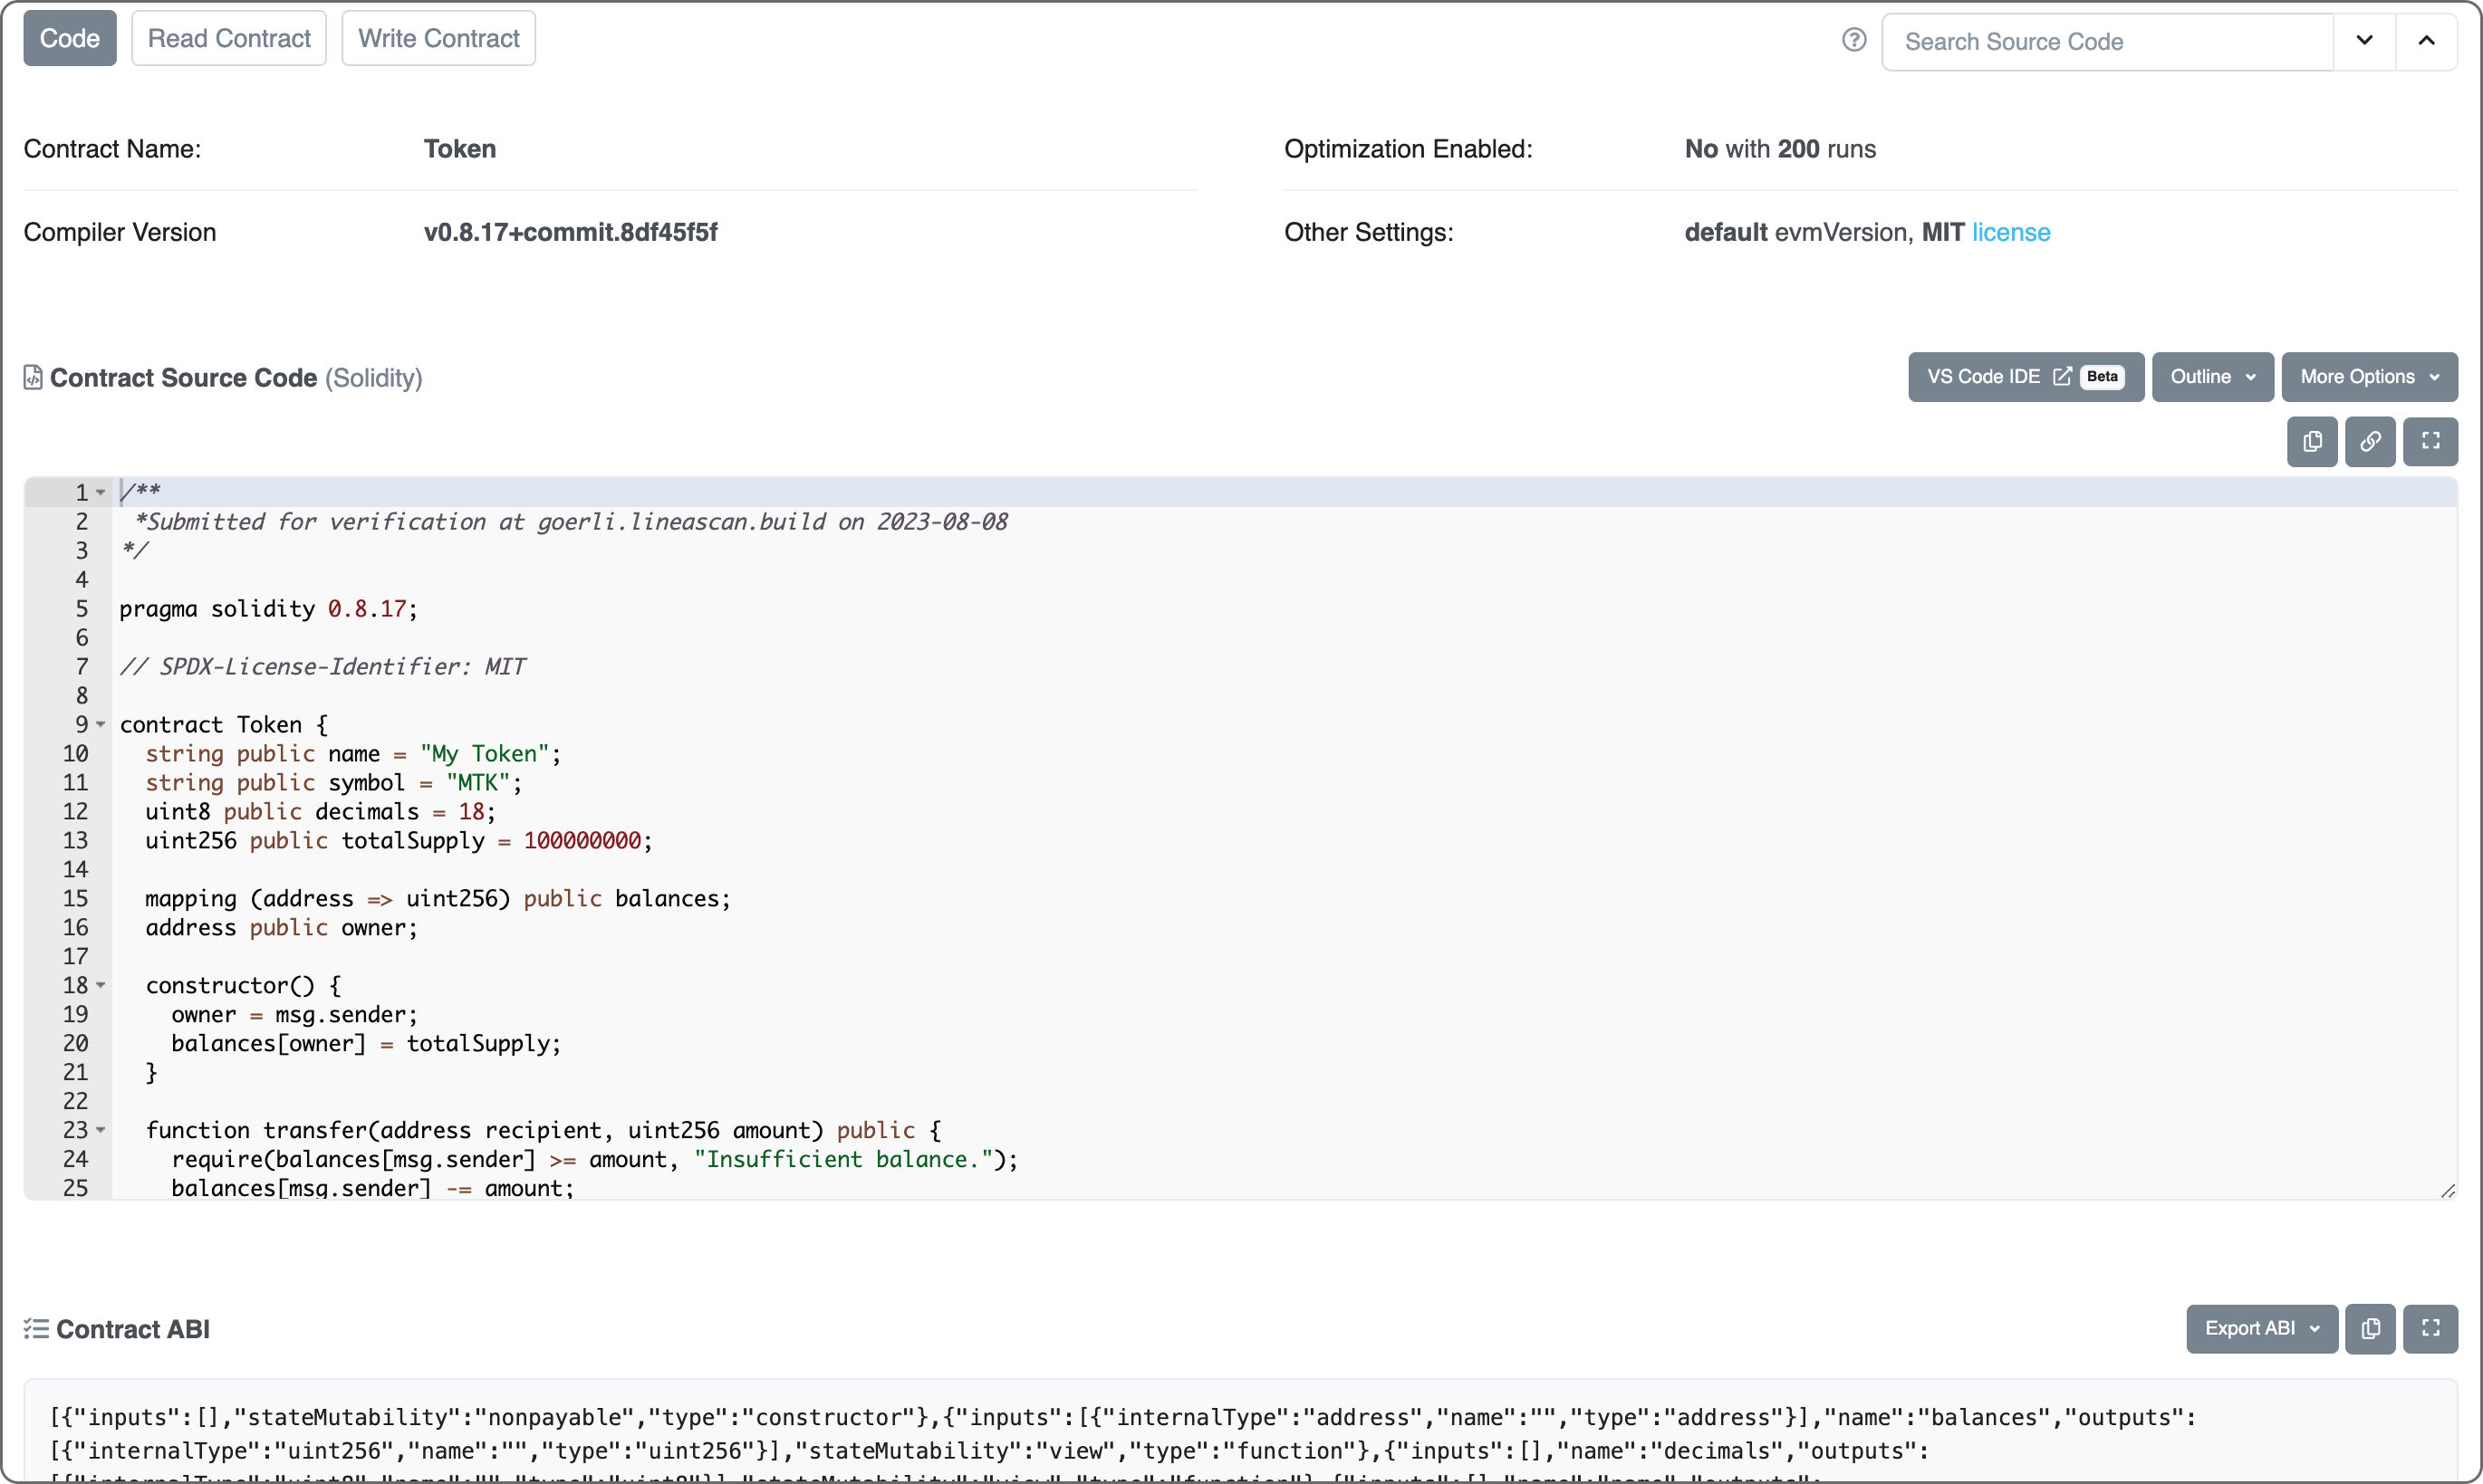Open the Code tab
Image resolution: width=2483 pixels, height=1484 pixels.
[70, 38]
